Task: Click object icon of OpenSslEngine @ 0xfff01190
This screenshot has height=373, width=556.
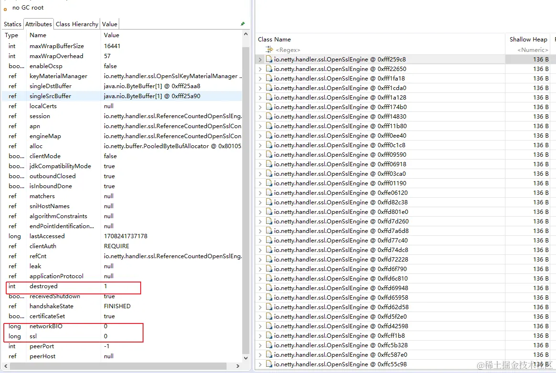Action: click(x=269, y=183)
